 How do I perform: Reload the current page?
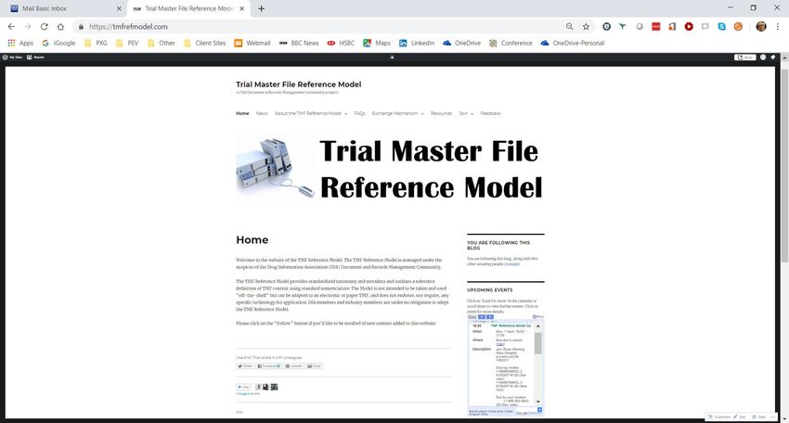[x=45, y=27]
